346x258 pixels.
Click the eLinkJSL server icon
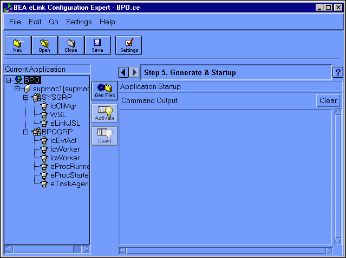point(44,123)
